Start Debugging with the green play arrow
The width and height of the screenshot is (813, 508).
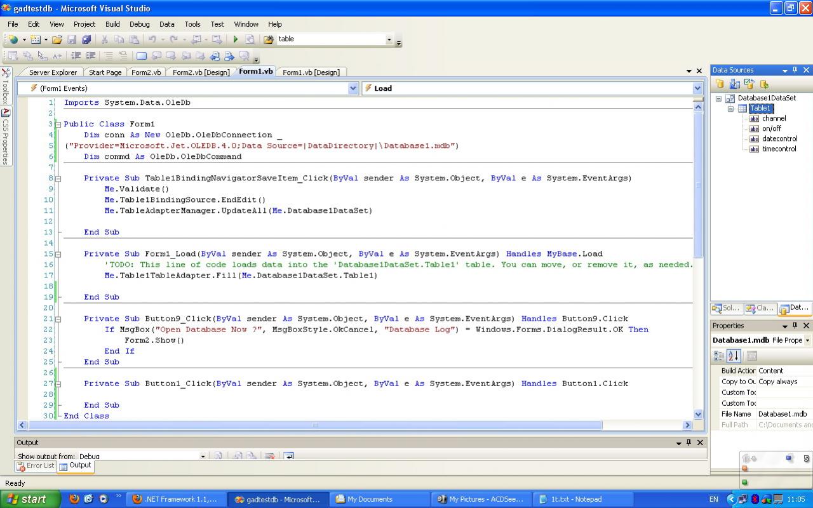(x=235, y=39)
